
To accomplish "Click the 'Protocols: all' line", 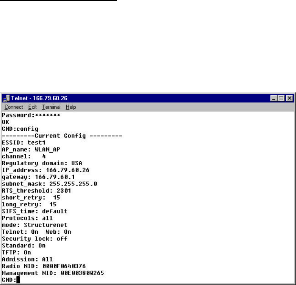I will 27,218.
